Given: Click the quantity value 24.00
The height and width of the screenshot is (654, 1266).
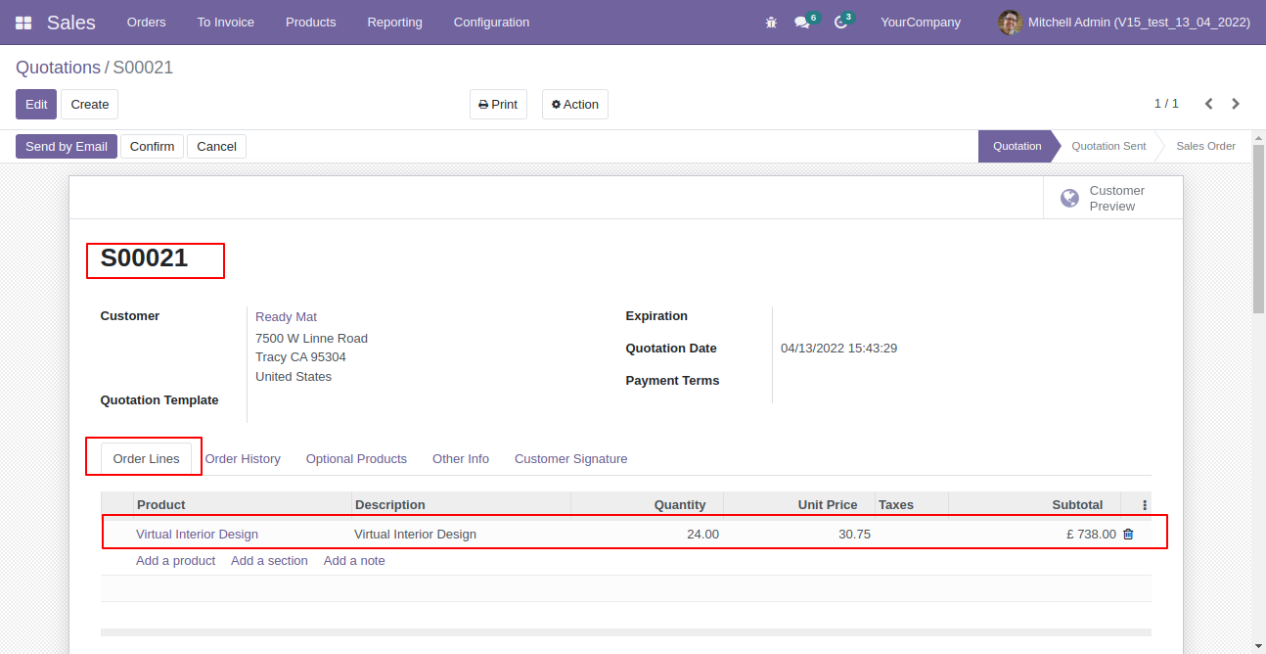Looking at the screenshot, I should (x=702, y=535).
